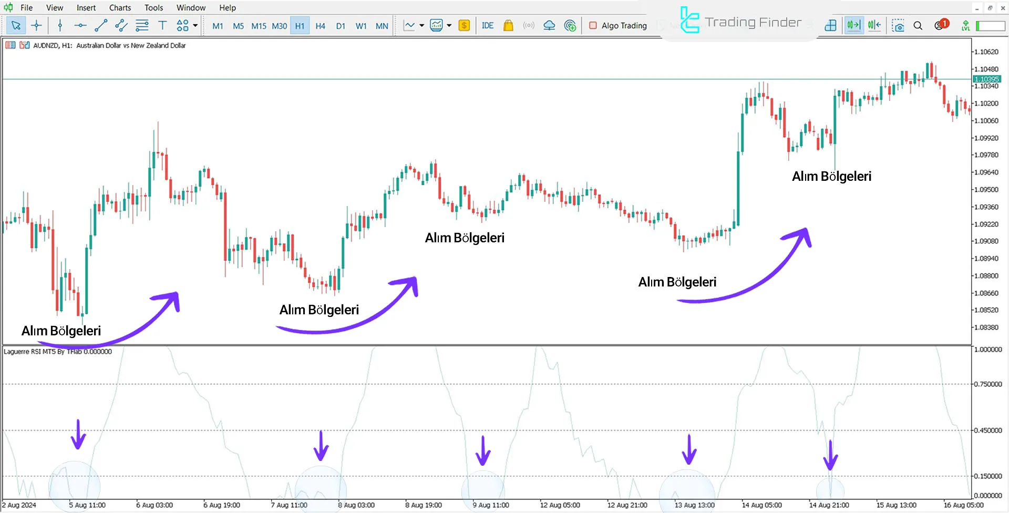Select the Trendline drawing tool

[x=101, y=25]
